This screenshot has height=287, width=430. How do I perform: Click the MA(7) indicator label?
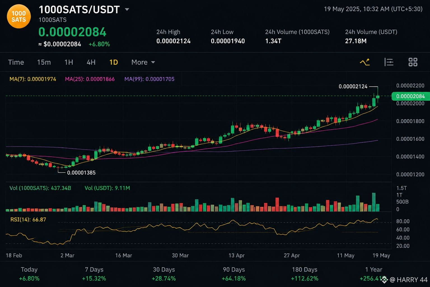[33, 79]
